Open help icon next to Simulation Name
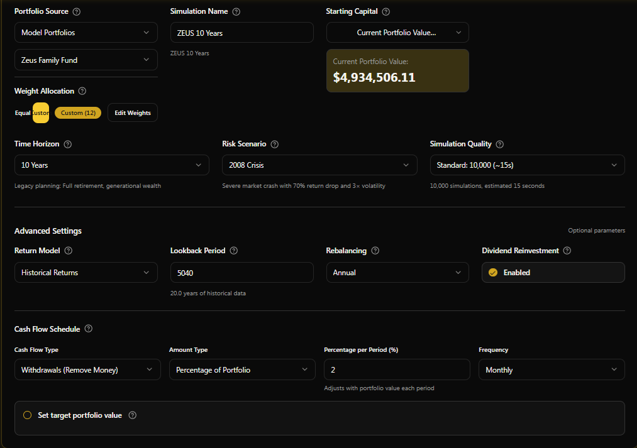 [236, 12]
